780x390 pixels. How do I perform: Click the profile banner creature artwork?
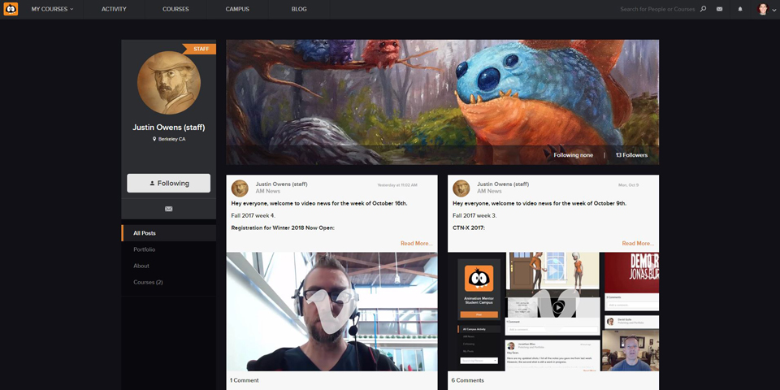click(x=443, y=102)
